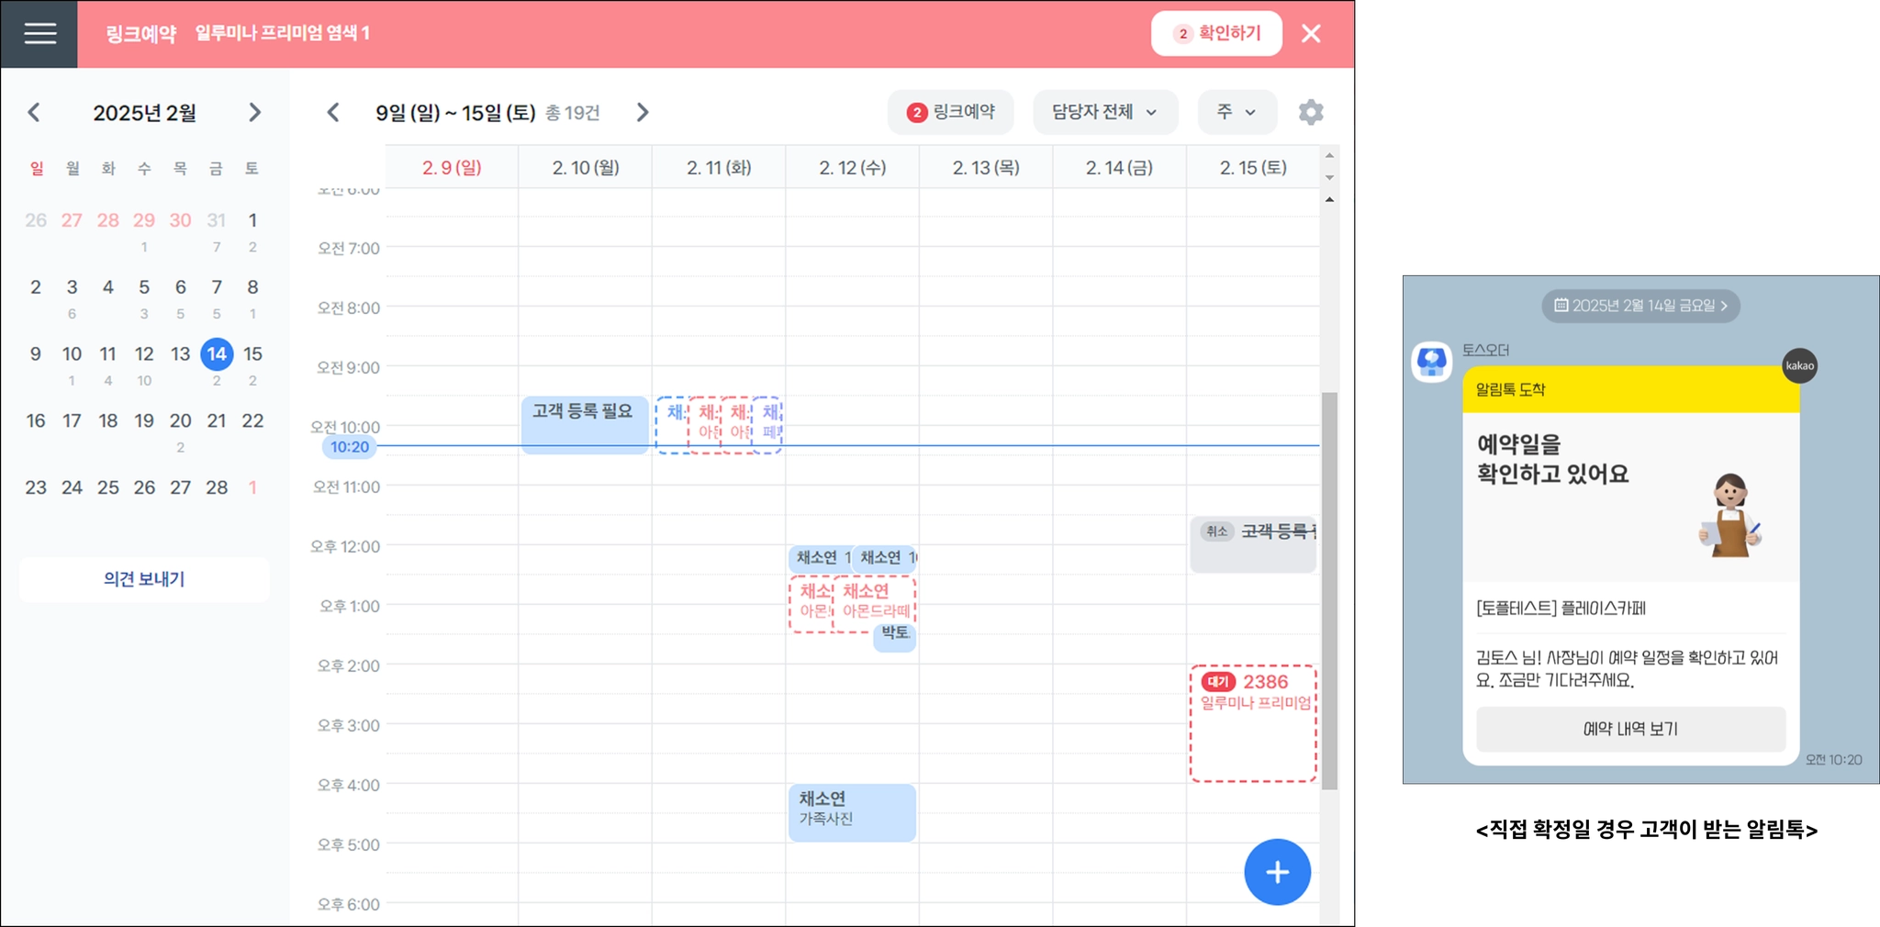The width and height of the screenshot is (1880, 927).
Task: Select the 2.15 (토) column header
Action: pyautogui.click(x=1253, y=167)
